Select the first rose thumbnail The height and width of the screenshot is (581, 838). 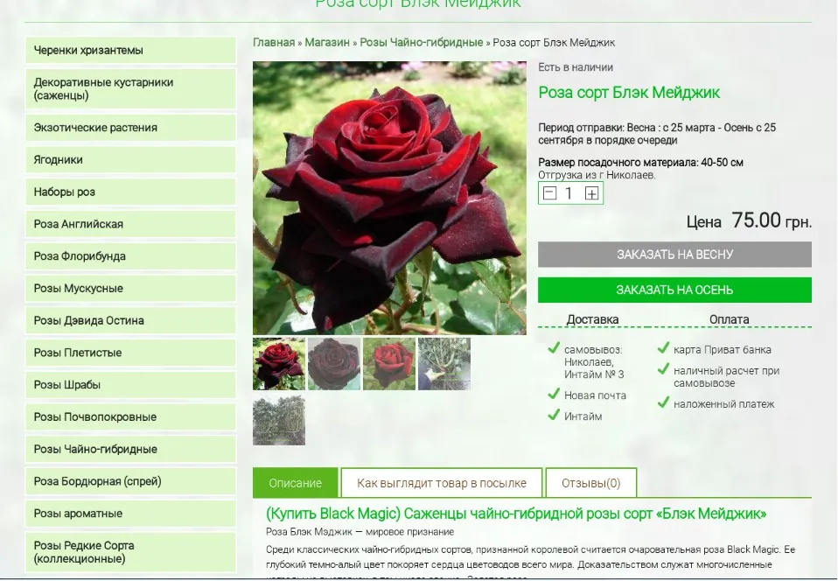click(x=279, y=363)
